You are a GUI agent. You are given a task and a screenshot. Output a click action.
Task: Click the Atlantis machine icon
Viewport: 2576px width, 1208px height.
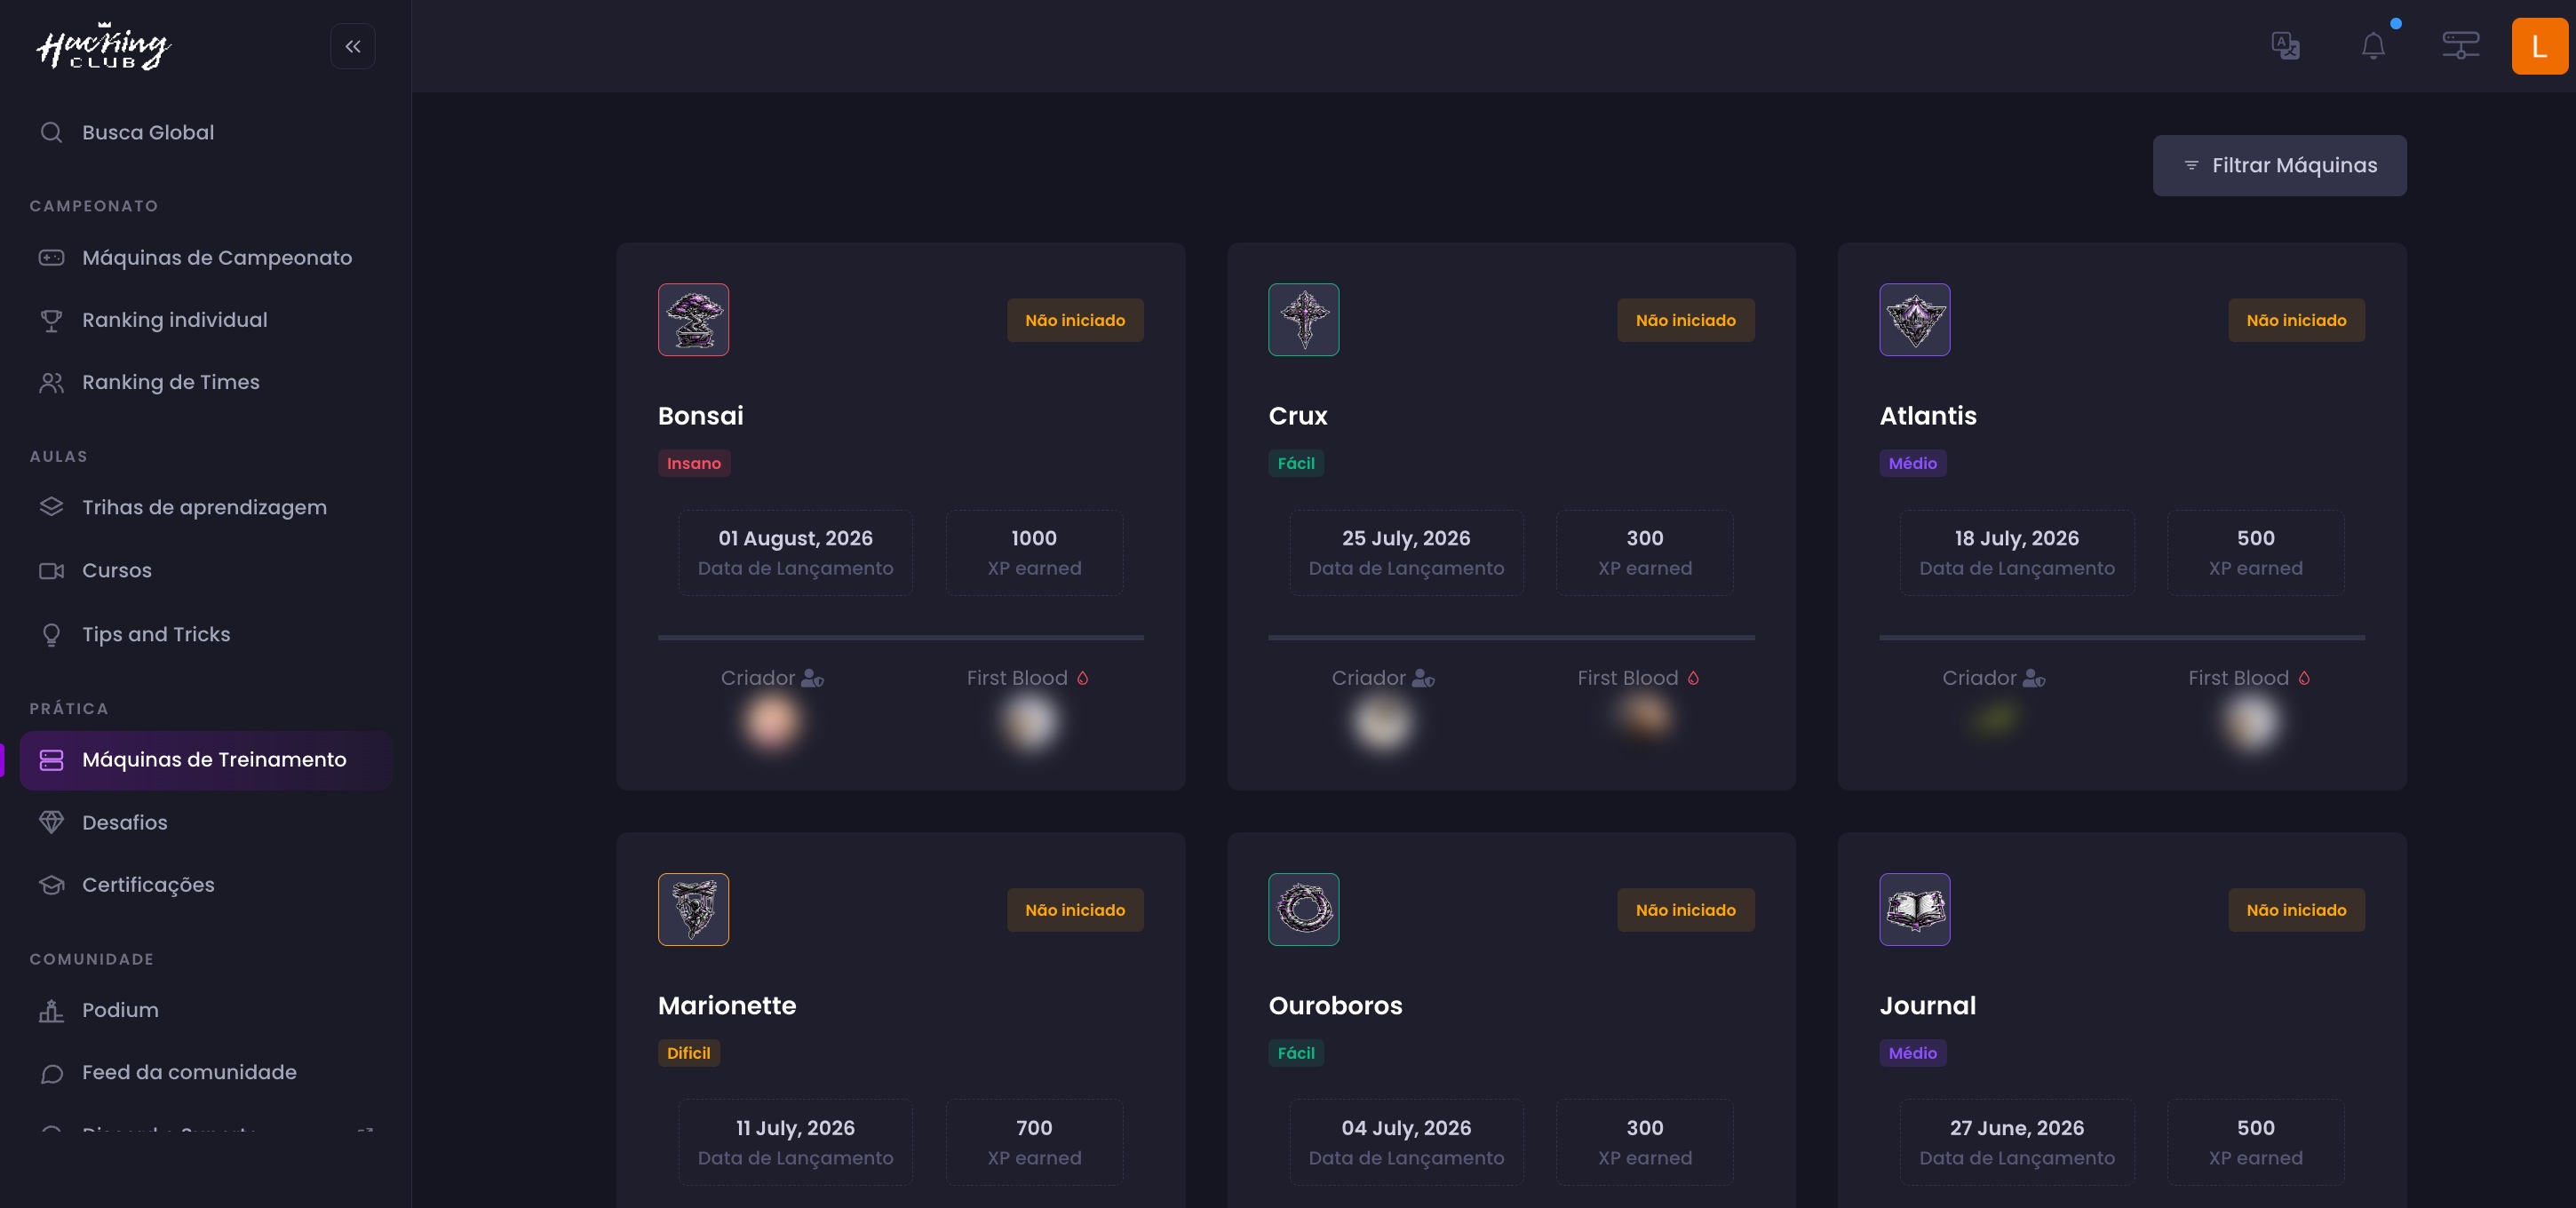coord(1914,320)
